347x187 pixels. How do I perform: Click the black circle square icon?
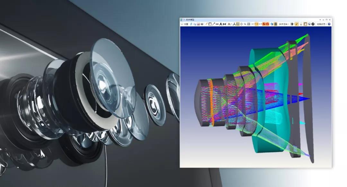pos(313,24)
